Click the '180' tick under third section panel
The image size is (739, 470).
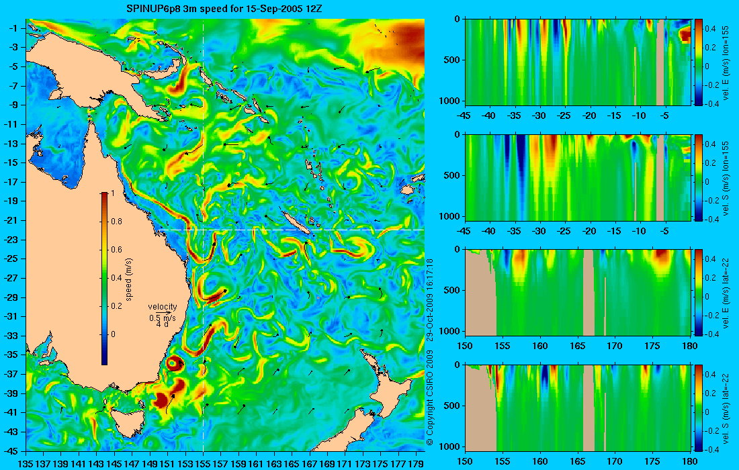coord(690,346)
